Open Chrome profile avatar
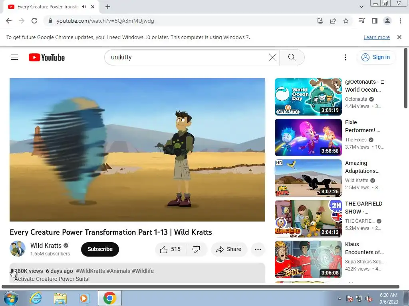Image resolution: width=409 pixels, height=306 pixels. (387, 21)
